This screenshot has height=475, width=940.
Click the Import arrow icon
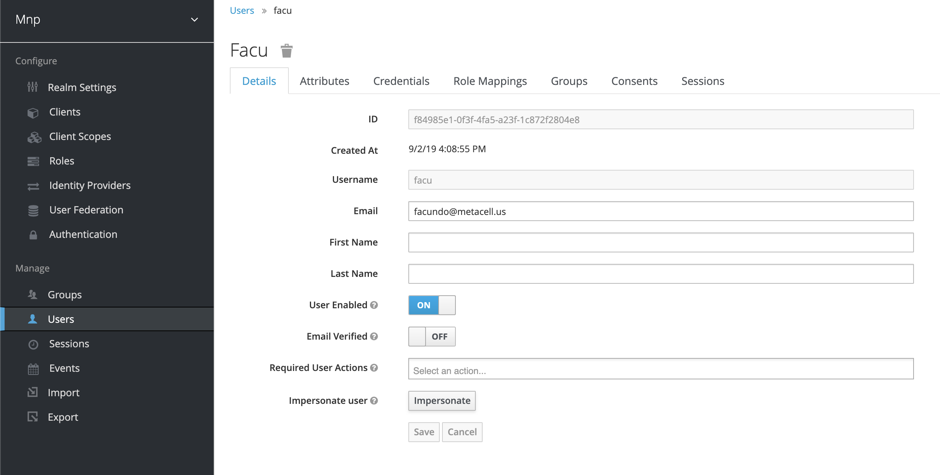tap(33, 392)
